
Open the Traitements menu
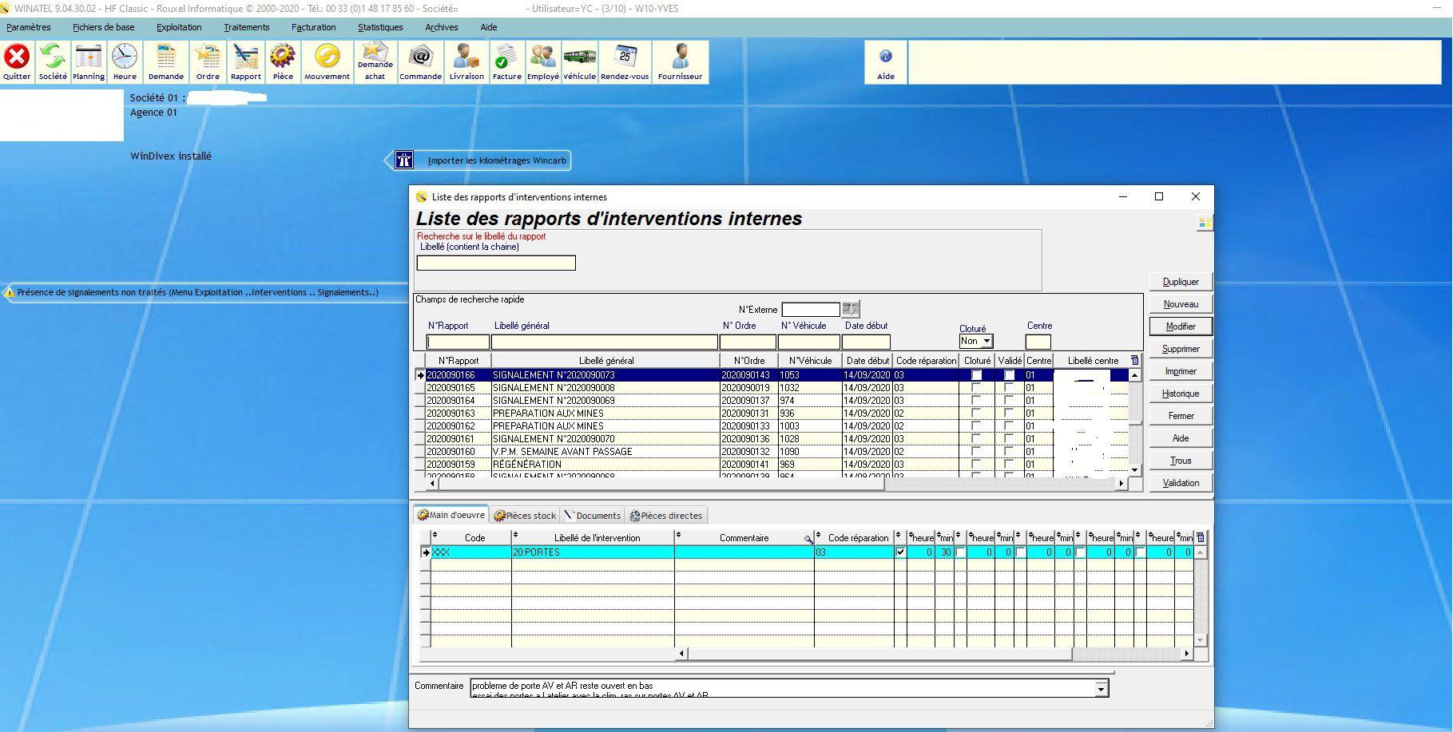247,27
